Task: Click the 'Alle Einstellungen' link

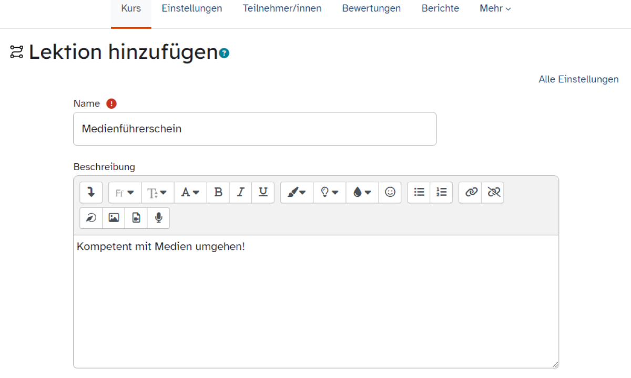Action: point(578,79)
